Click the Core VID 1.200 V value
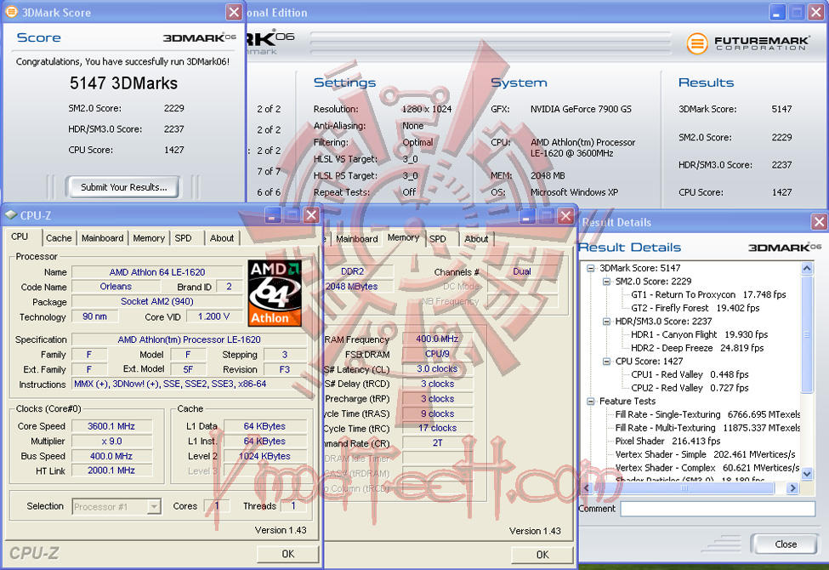 pyautogui.click(x=213, y=316)
